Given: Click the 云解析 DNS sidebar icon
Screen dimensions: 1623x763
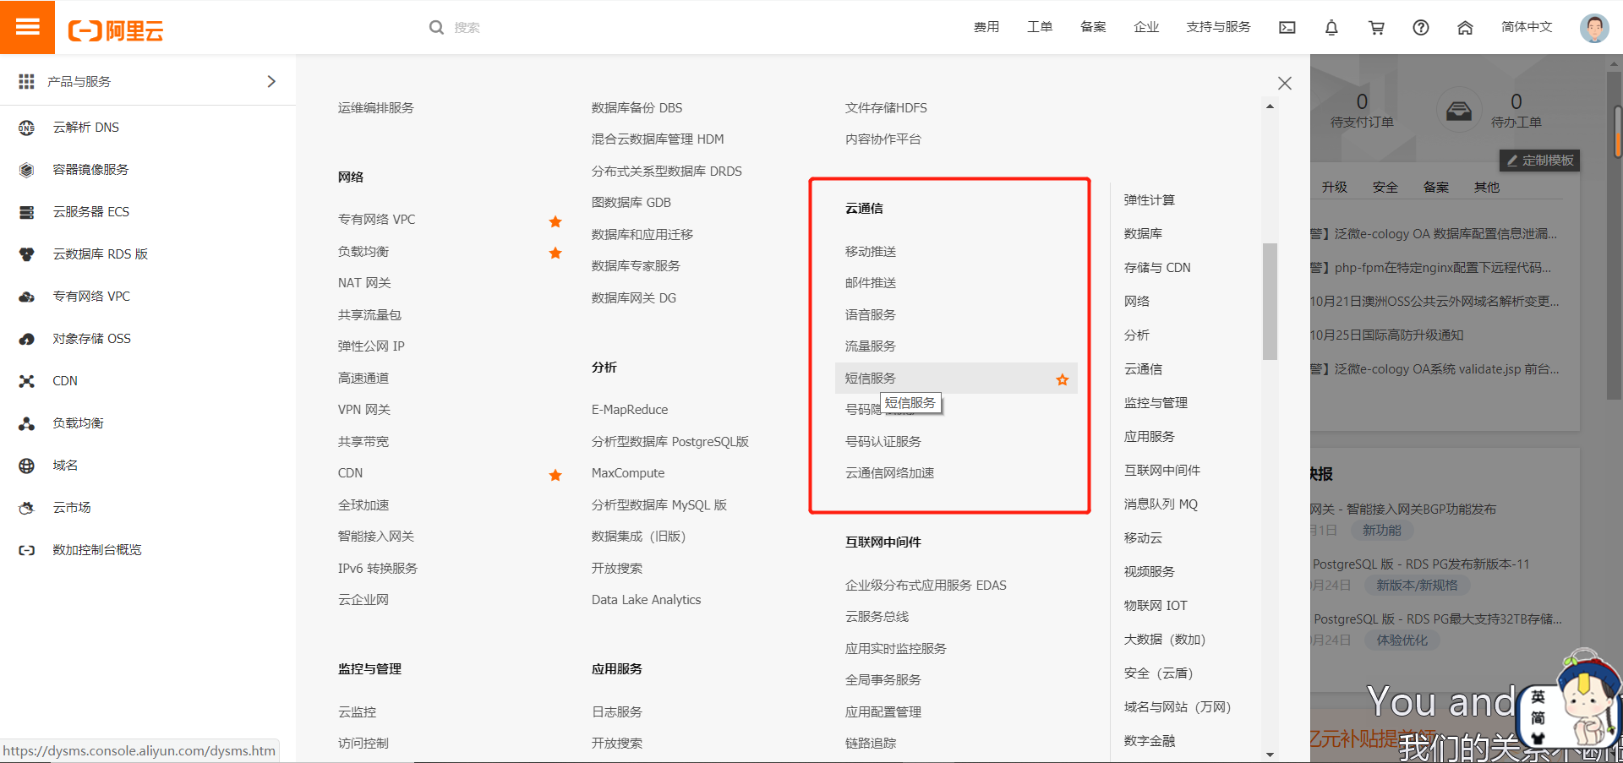Looking at the screenshot, I should coord(26,128).
